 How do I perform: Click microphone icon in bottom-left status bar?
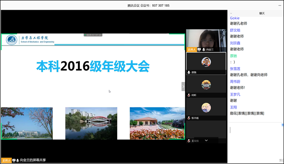tap(18, 160)
